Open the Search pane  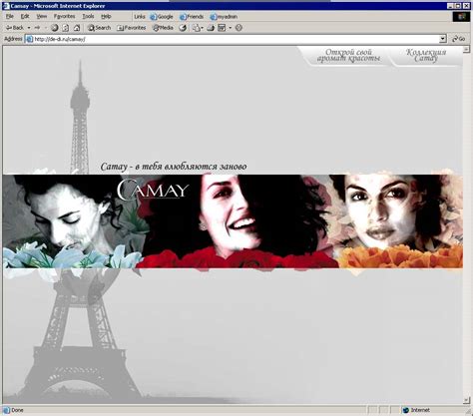(99, 28)
